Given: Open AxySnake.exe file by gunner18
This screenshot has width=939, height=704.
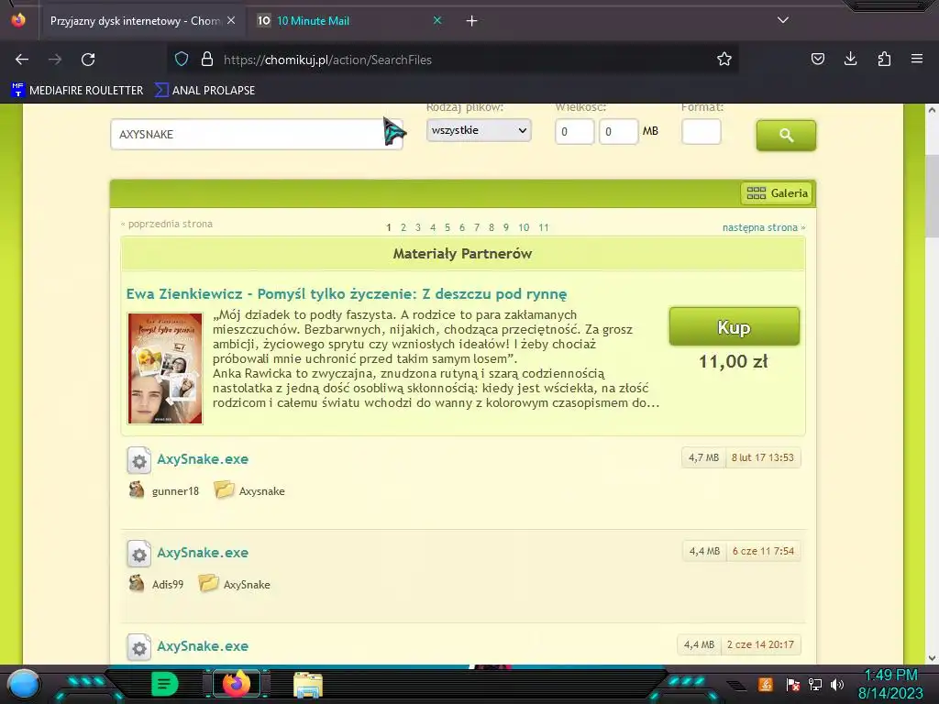Looking at the screenshot, I should pos(203,459).
